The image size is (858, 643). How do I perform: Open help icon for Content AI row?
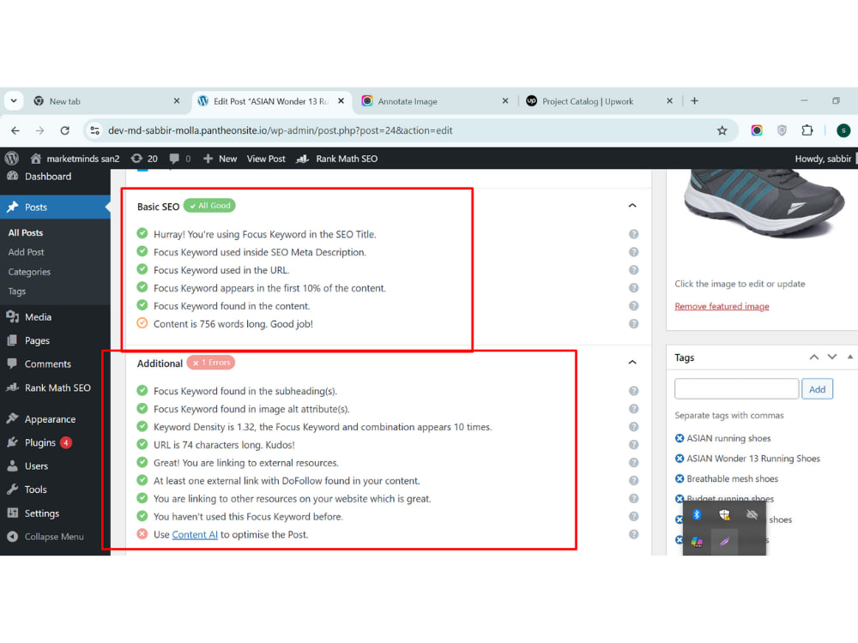coord(634,534)
